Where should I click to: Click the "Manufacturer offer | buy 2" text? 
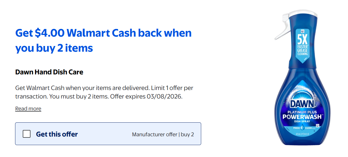tap(163, 134)
